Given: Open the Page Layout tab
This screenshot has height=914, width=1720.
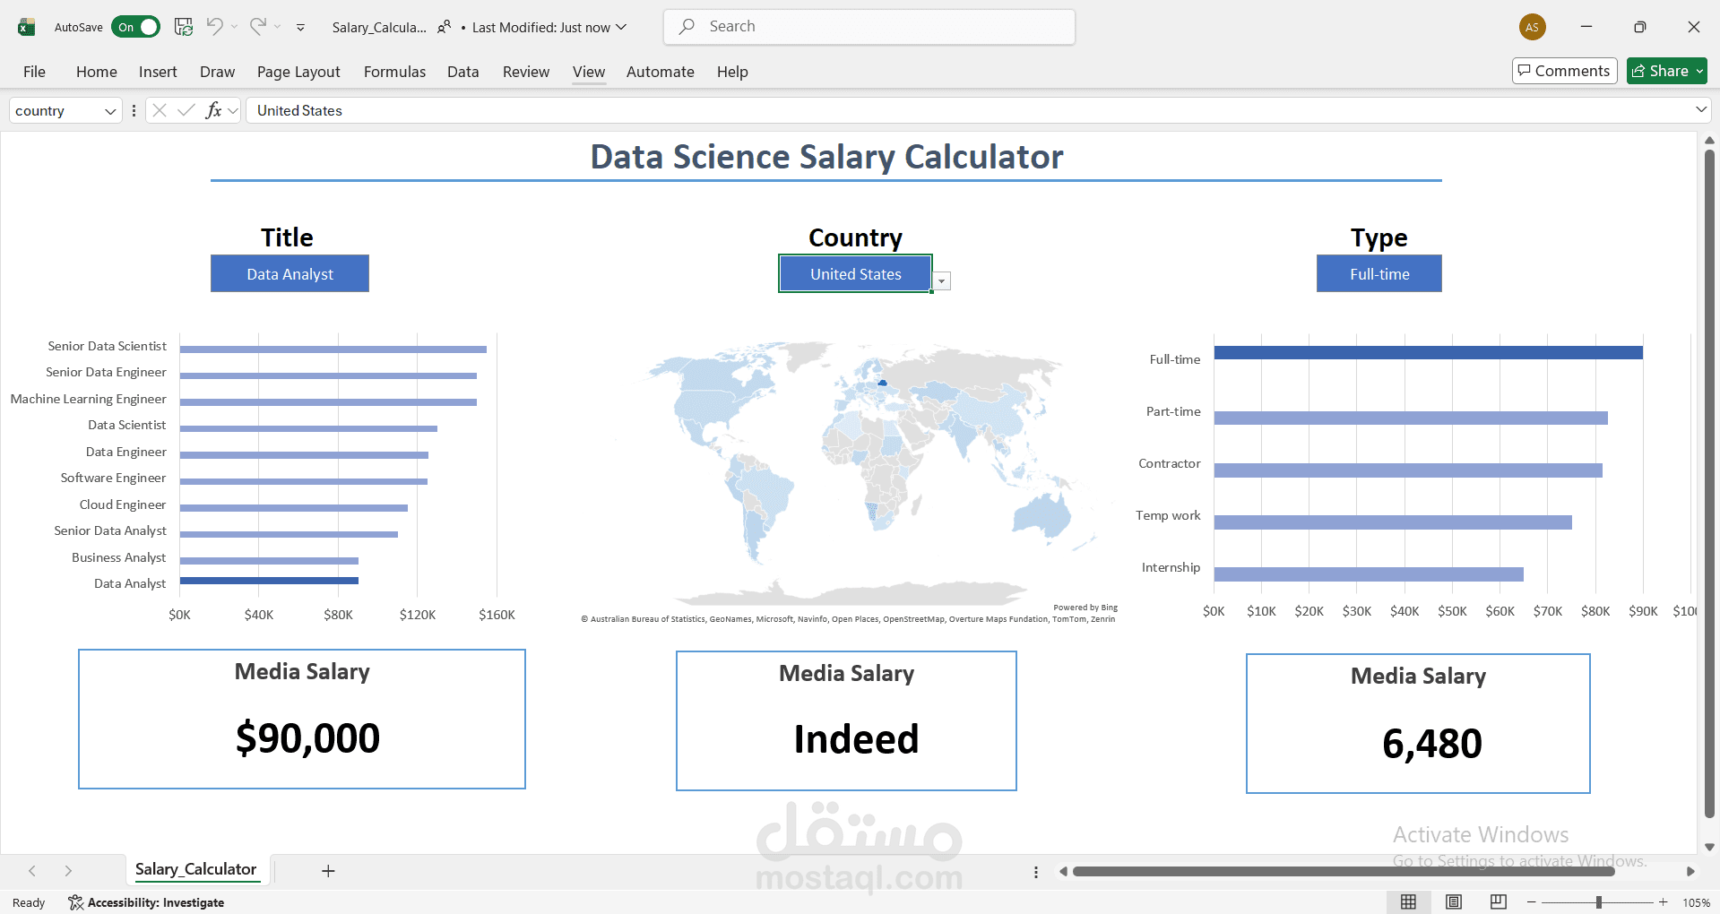Looking at the screenshot, I should (x=298, y=72).
